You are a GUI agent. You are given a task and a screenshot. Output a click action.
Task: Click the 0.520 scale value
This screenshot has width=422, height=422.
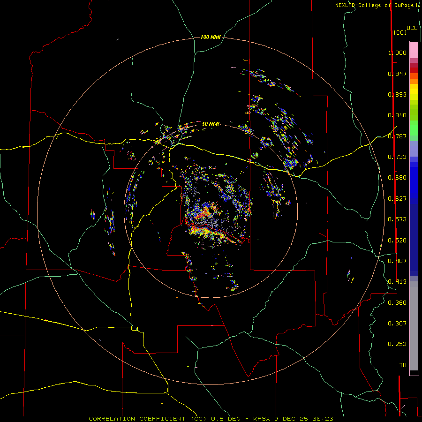(x=397, y=241)
